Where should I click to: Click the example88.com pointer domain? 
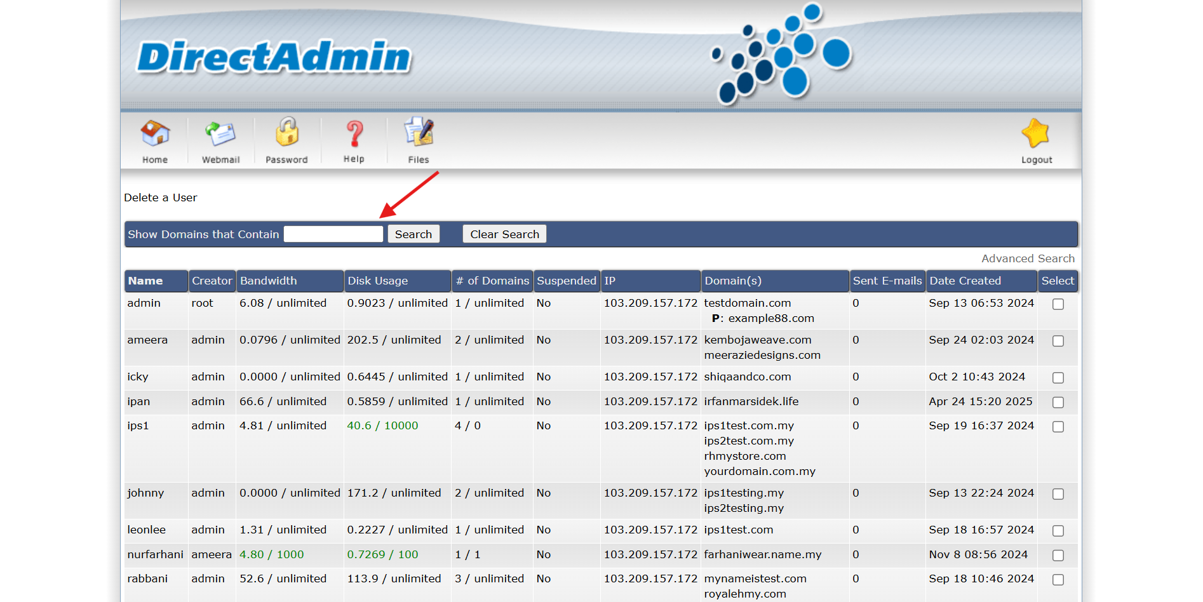point(771,318)
